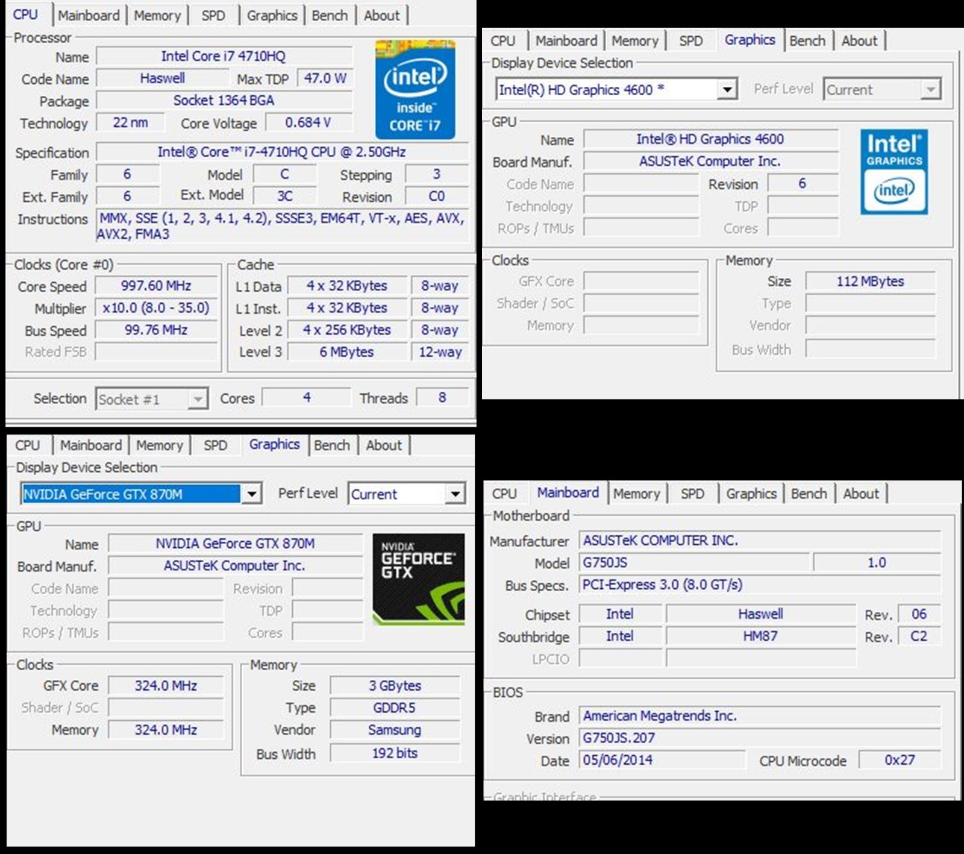
Task: Open Graphics tab in the processor window
Action: [272, 16]
